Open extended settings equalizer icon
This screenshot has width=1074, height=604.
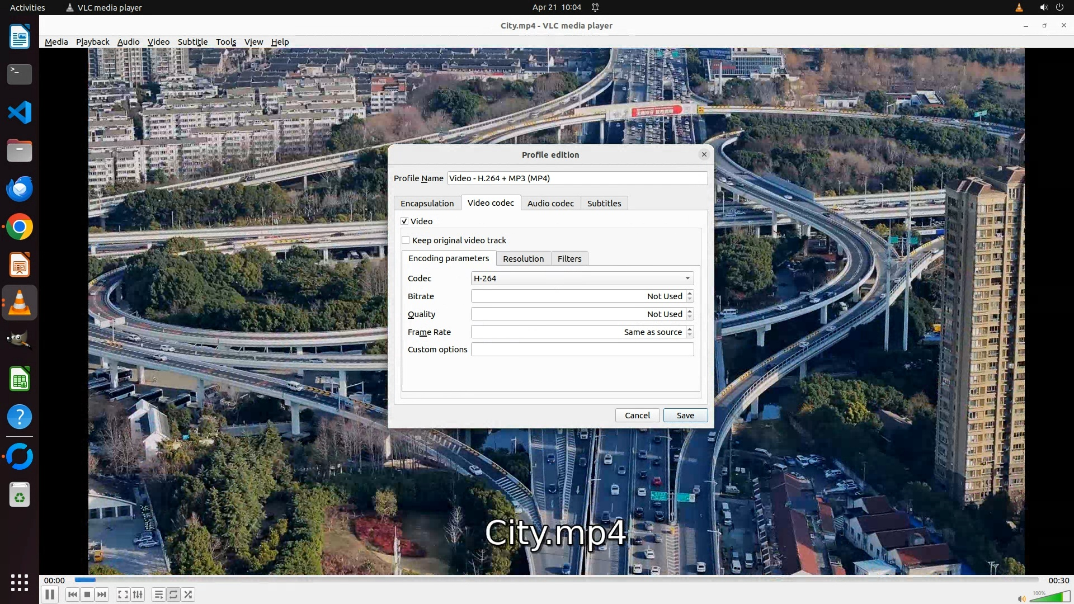(x=138, y=594)
